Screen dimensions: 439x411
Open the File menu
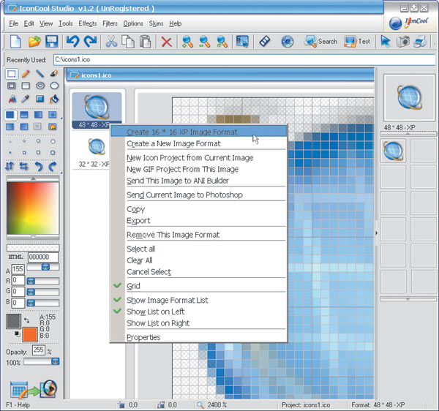pyautogui.click(x=13, y=23)
